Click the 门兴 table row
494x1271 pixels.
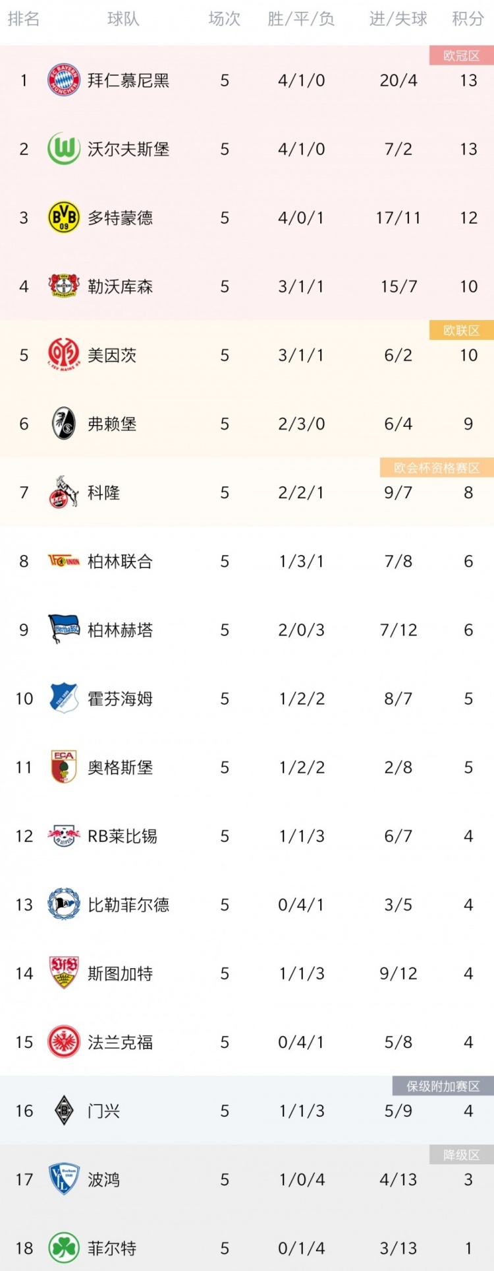click(x=247, y=1111)
